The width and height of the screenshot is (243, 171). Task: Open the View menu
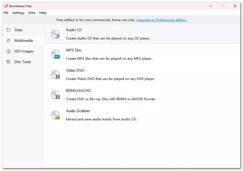pyautogui.click(x=32, y=13)
